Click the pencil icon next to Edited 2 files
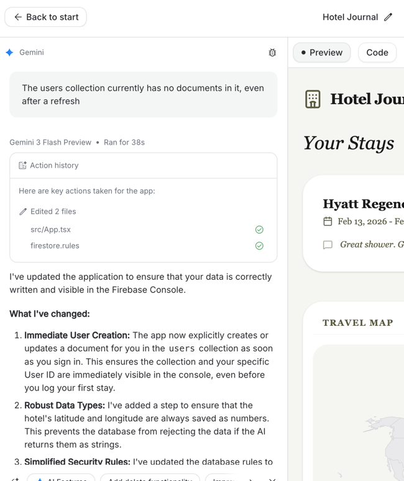Image resolution: width=404 pixels, height=481 pixels. 23,212
